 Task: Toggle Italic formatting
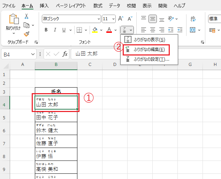(x=55, y=30)
